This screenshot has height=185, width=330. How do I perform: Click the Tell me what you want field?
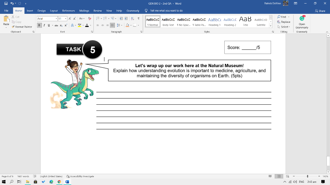click(x=166, y=11)
